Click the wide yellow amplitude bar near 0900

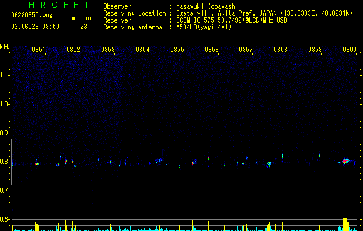[x=346, y=224]
